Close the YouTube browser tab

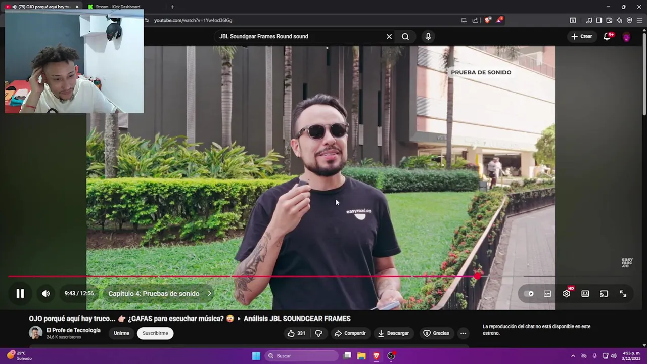click(77, 7)
